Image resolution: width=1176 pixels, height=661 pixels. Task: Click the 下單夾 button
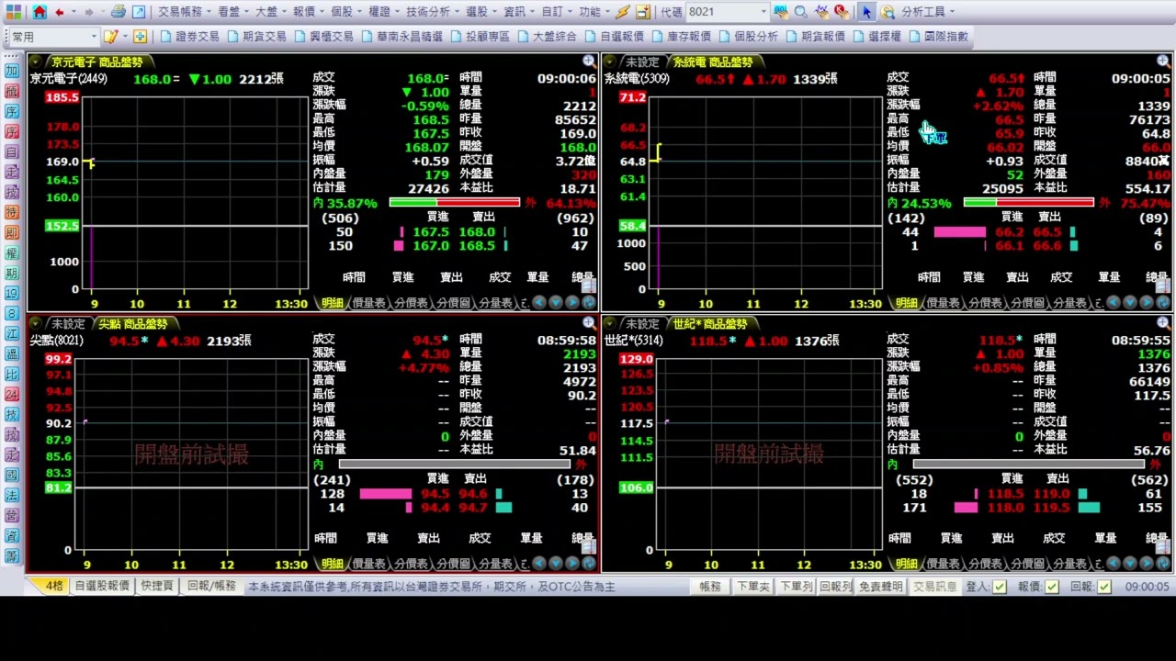(x=753, y=587)
